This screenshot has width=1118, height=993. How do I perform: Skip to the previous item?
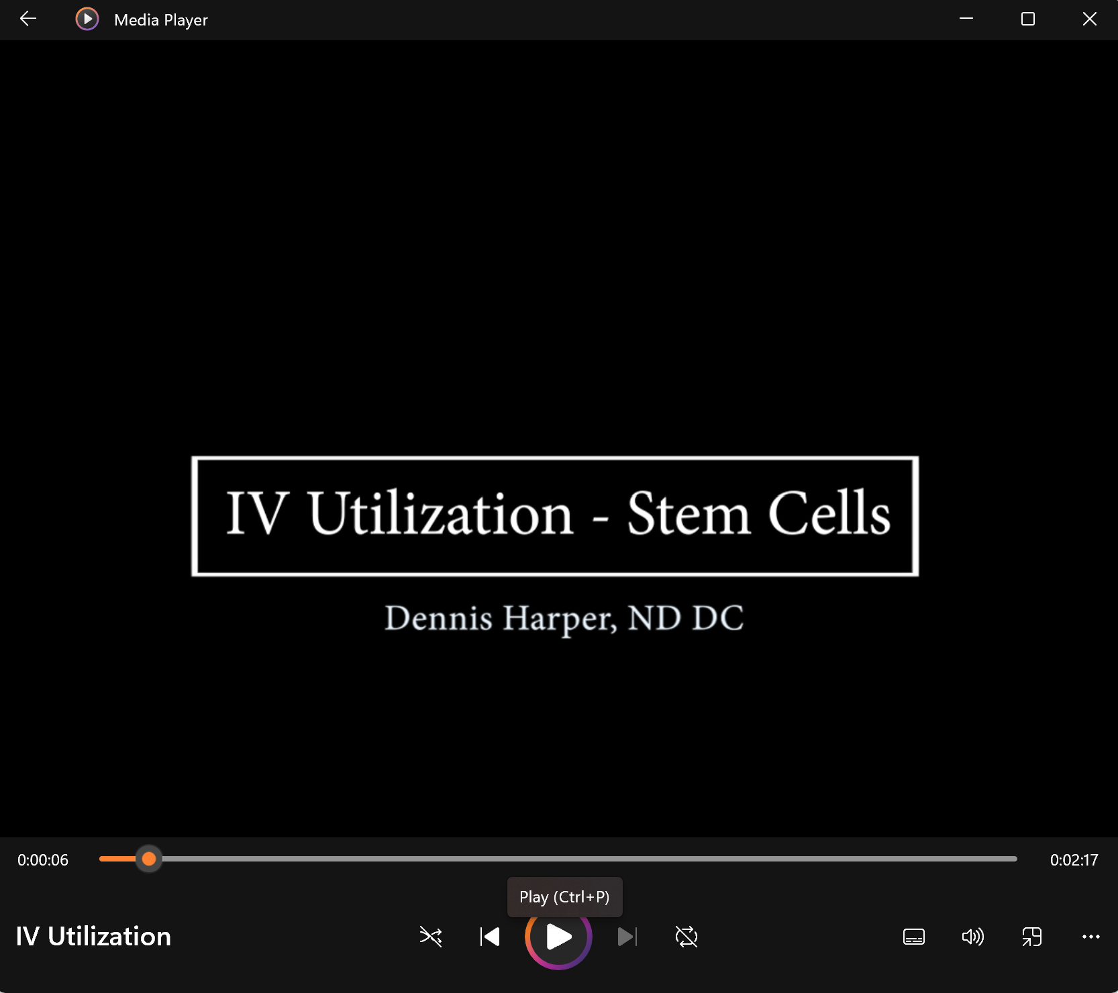coord(489,937)
